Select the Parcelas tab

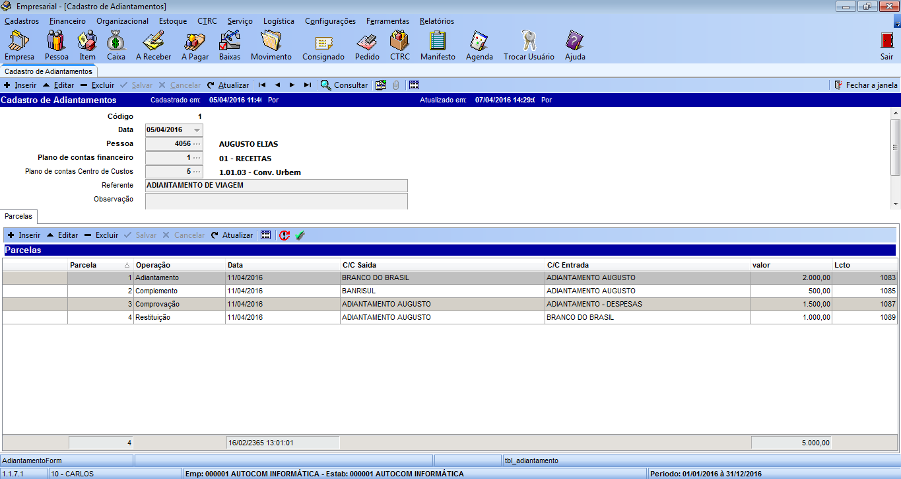pos(18,216)
